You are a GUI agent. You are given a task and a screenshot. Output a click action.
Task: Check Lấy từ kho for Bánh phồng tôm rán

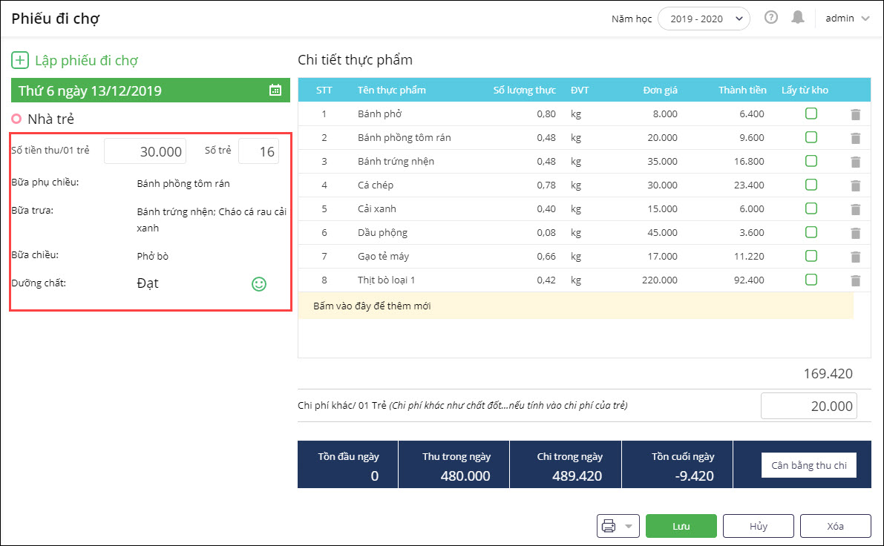click(811, 137)
